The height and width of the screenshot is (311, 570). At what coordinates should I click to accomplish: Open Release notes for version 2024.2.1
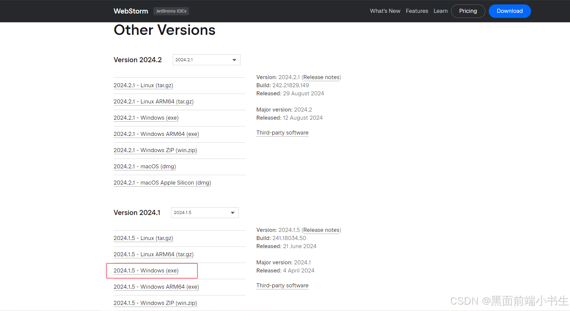coord(321,77)
